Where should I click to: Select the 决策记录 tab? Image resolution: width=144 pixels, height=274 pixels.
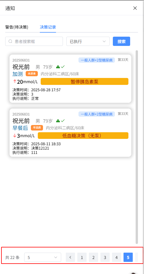click(x=48, y=27)
